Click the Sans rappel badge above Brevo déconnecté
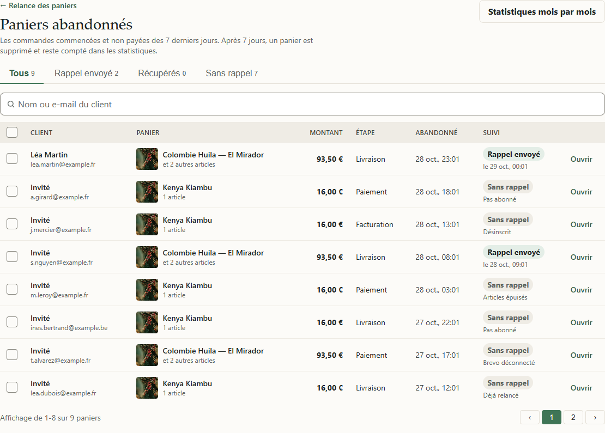 pos(508,351)
